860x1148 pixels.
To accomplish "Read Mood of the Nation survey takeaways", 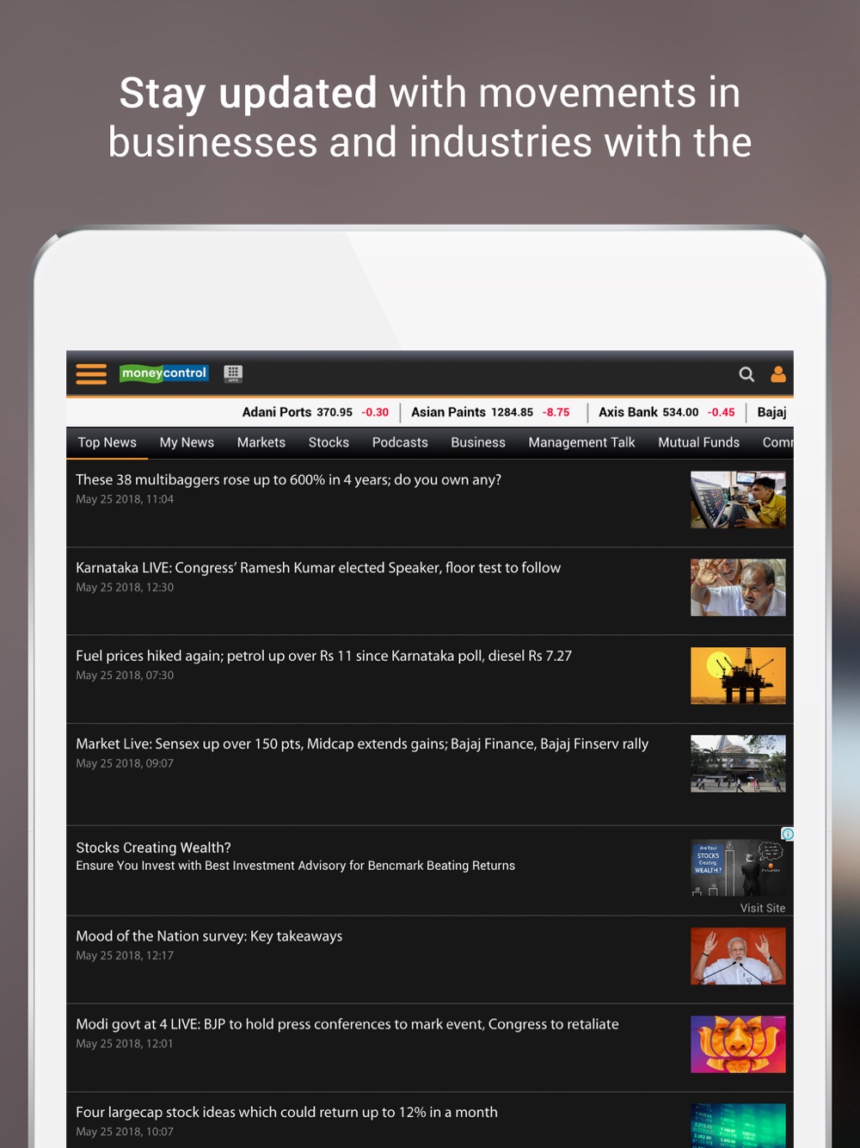I will tap(430, 960).
